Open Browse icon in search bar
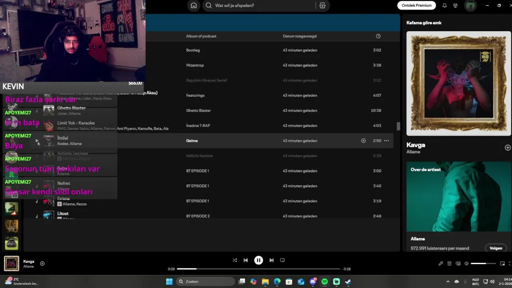Image resolution: width=512 pixels, height=288 pixels. coord(322,6)
